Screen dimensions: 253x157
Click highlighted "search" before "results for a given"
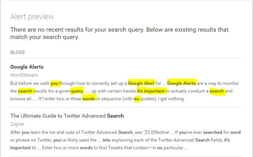tap(25, 91)
